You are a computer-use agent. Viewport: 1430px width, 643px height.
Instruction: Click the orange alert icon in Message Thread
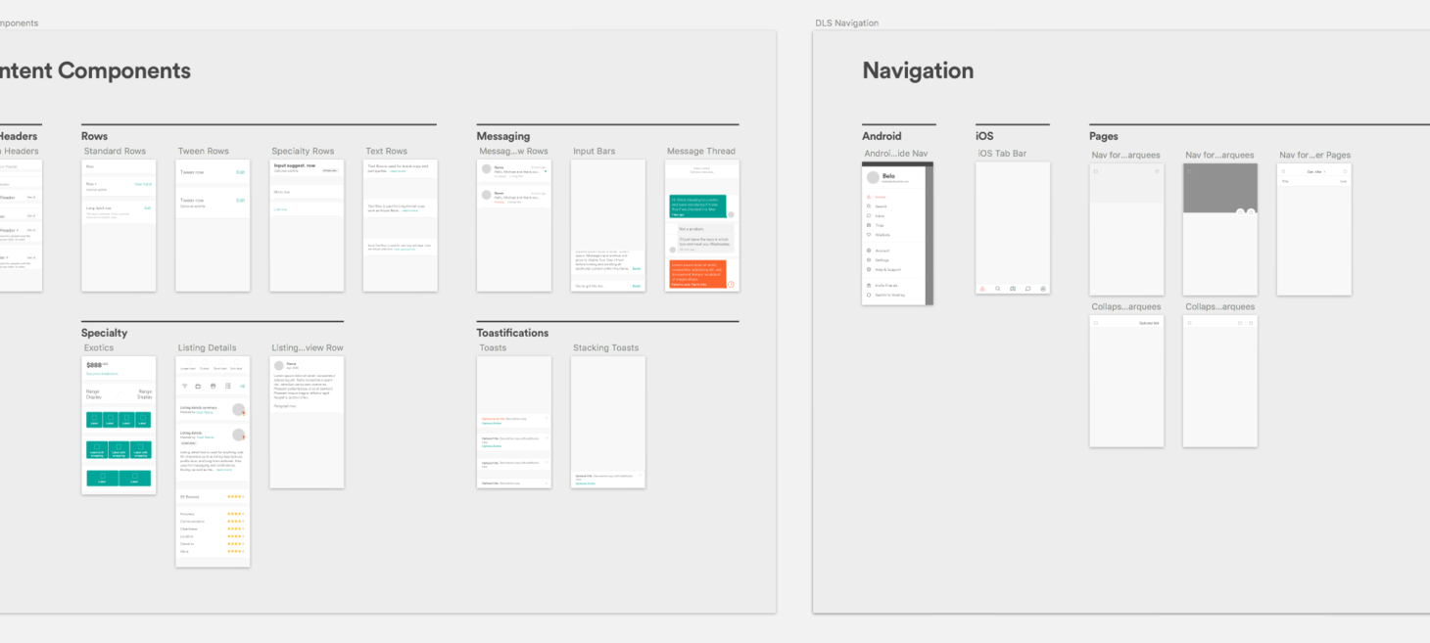coord(731,285)
